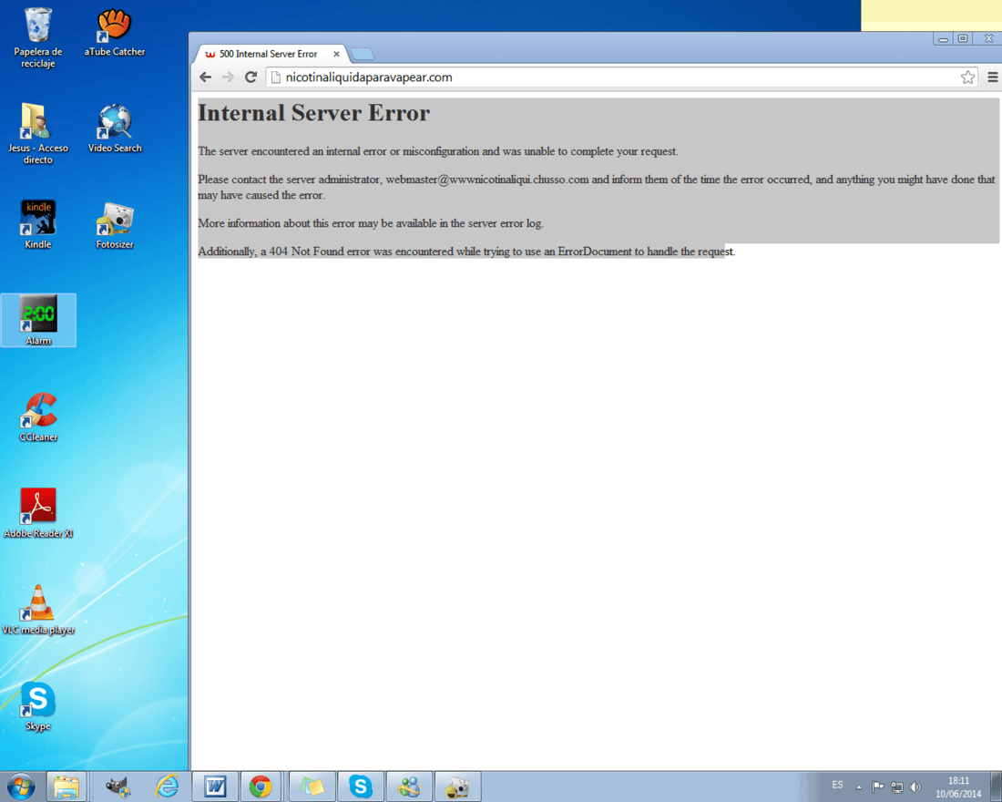Open the Windows Start menu orb
This screenshot has height=802, width=1002.
point(20,787)
